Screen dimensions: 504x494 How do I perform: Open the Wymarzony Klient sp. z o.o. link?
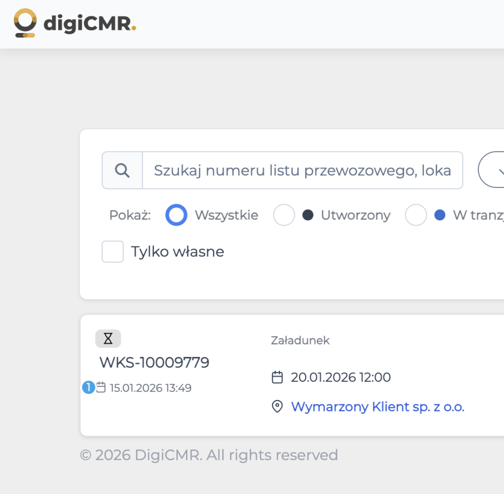coord(378,407)
